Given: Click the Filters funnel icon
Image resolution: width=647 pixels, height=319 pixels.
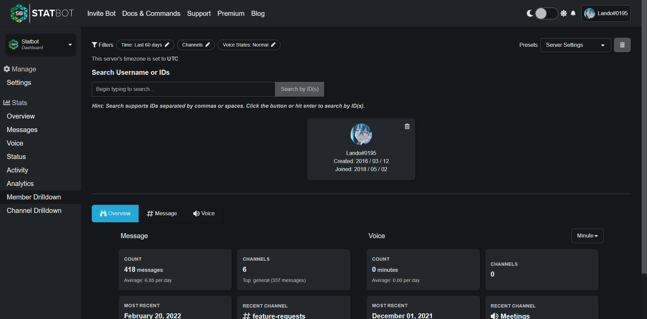Looking at the screenshot, I should point(94,45).
